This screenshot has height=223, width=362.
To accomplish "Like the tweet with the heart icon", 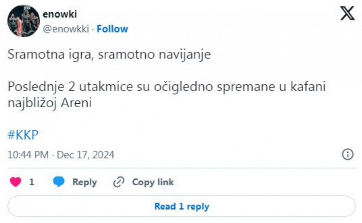I will pos(16,182).
